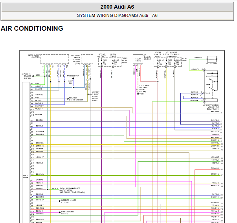Click the "GRN/YEL" label next to A/C Clutch
The height and width of the screenshot is (223, 237).
click(x=198, y=58)
